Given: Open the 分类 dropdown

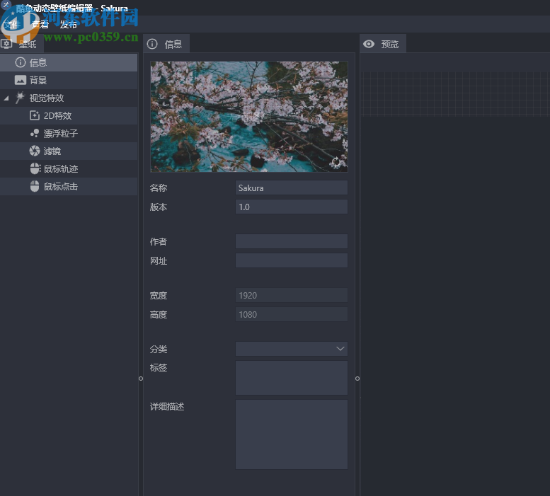Looking at the screenshot, I should click(292, 349).
